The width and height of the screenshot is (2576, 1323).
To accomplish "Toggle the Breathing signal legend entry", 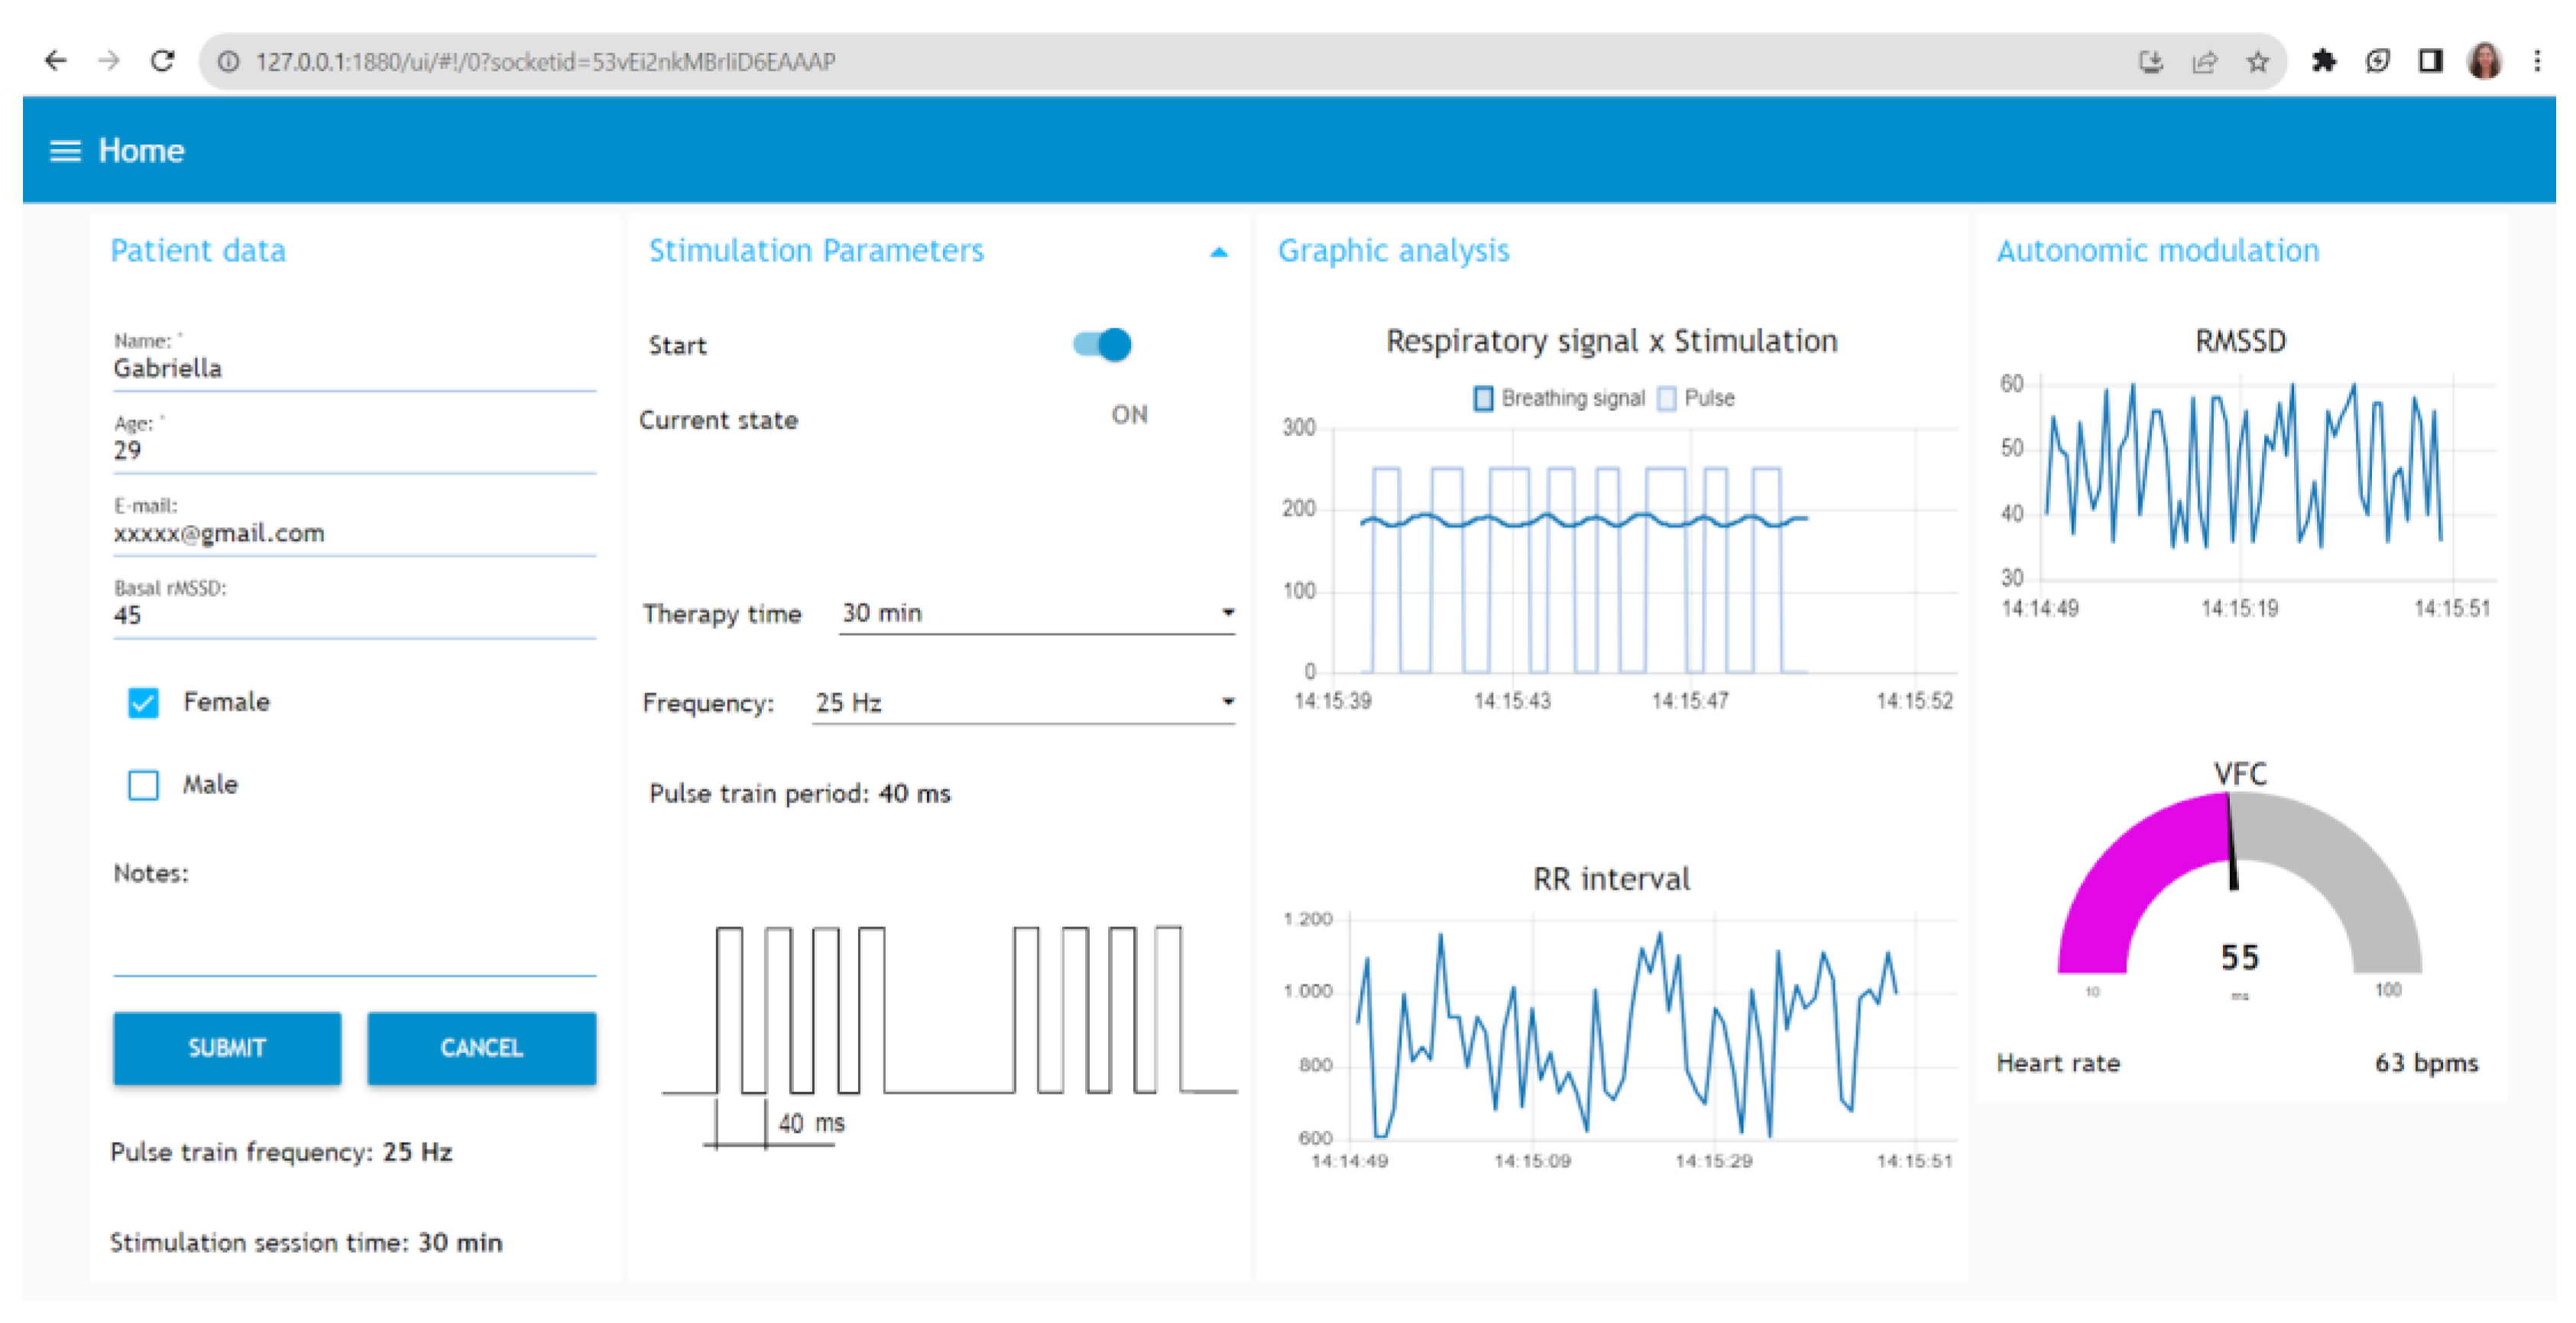I will (1559, 398).
